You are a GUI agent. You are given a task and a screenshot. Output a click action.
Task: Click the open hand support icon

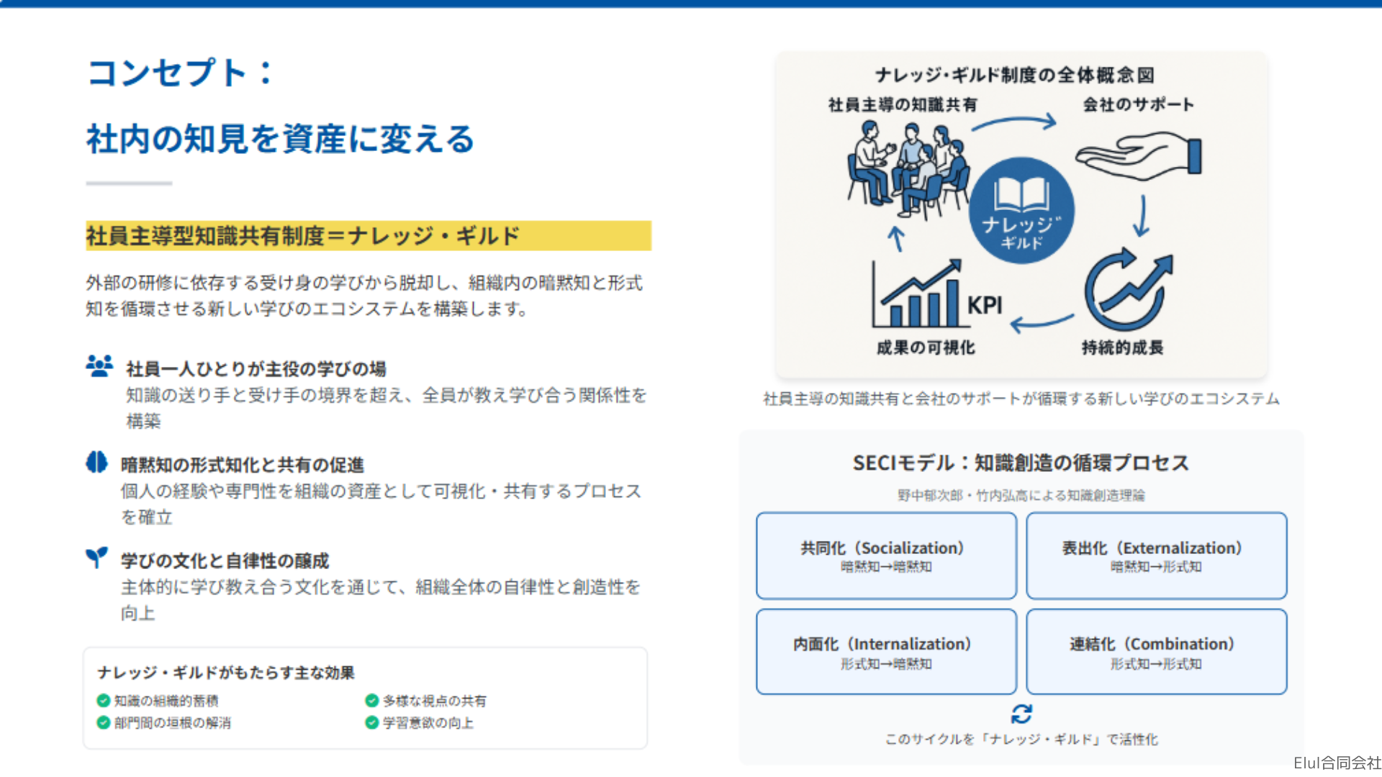click(x=1138, y=155)
